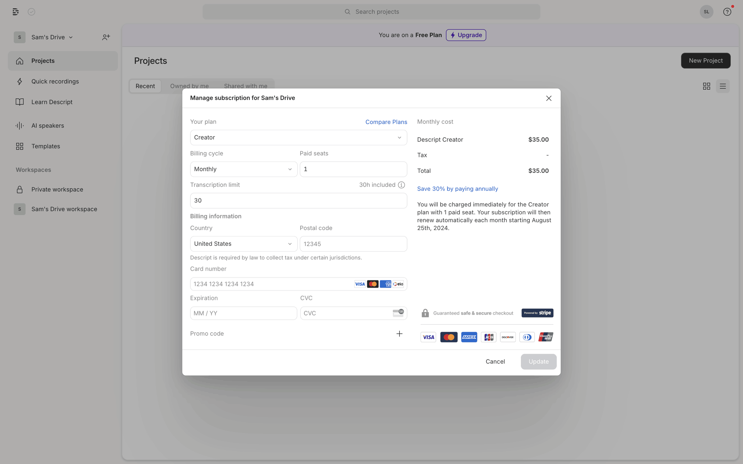Screen dimensions: 743x464
Task: Open the United States country dropdown
Action: coord(243,244)
